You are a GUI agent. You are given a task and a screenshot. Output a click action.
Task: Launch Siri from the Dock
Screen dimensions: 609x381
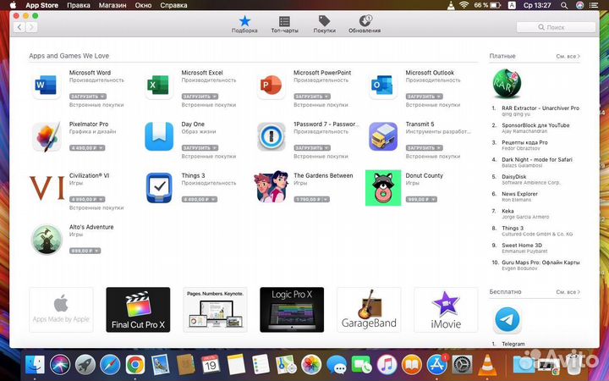(x=60, y=366)
